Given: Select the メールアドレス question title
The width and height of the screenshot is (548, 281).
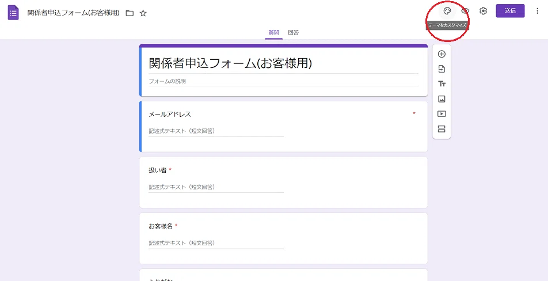Looking at the screenshot, I should (170, 114).
